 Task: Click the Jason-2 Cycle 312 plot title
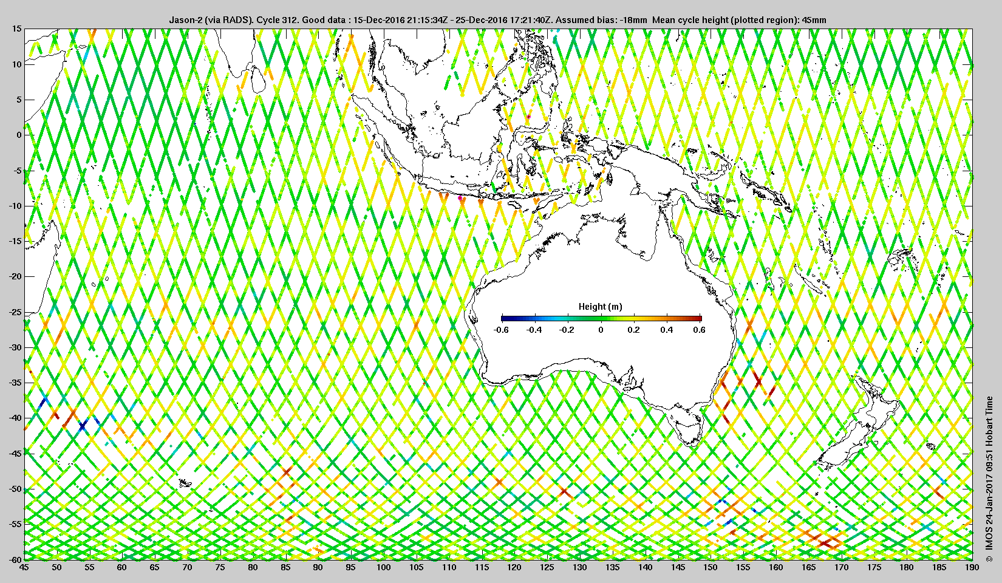pyautogui.click(x=498, y=20)
